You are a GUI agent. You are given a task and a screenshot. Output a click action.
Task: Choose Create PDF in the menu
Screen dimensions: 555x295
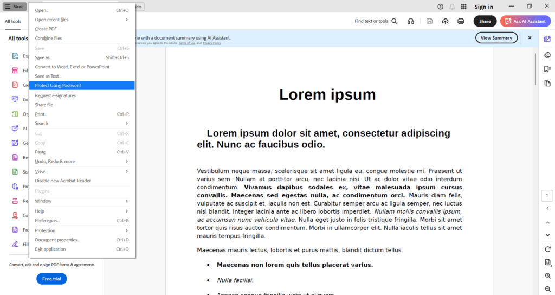[82, 29]
